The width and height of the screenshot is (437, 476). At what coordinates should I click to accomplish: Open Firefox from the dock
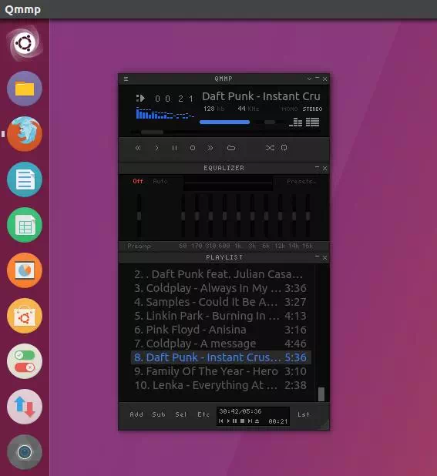coord(25,134)
